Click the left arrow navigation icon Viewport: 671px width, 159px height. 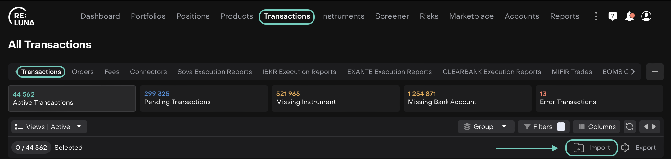646,127
